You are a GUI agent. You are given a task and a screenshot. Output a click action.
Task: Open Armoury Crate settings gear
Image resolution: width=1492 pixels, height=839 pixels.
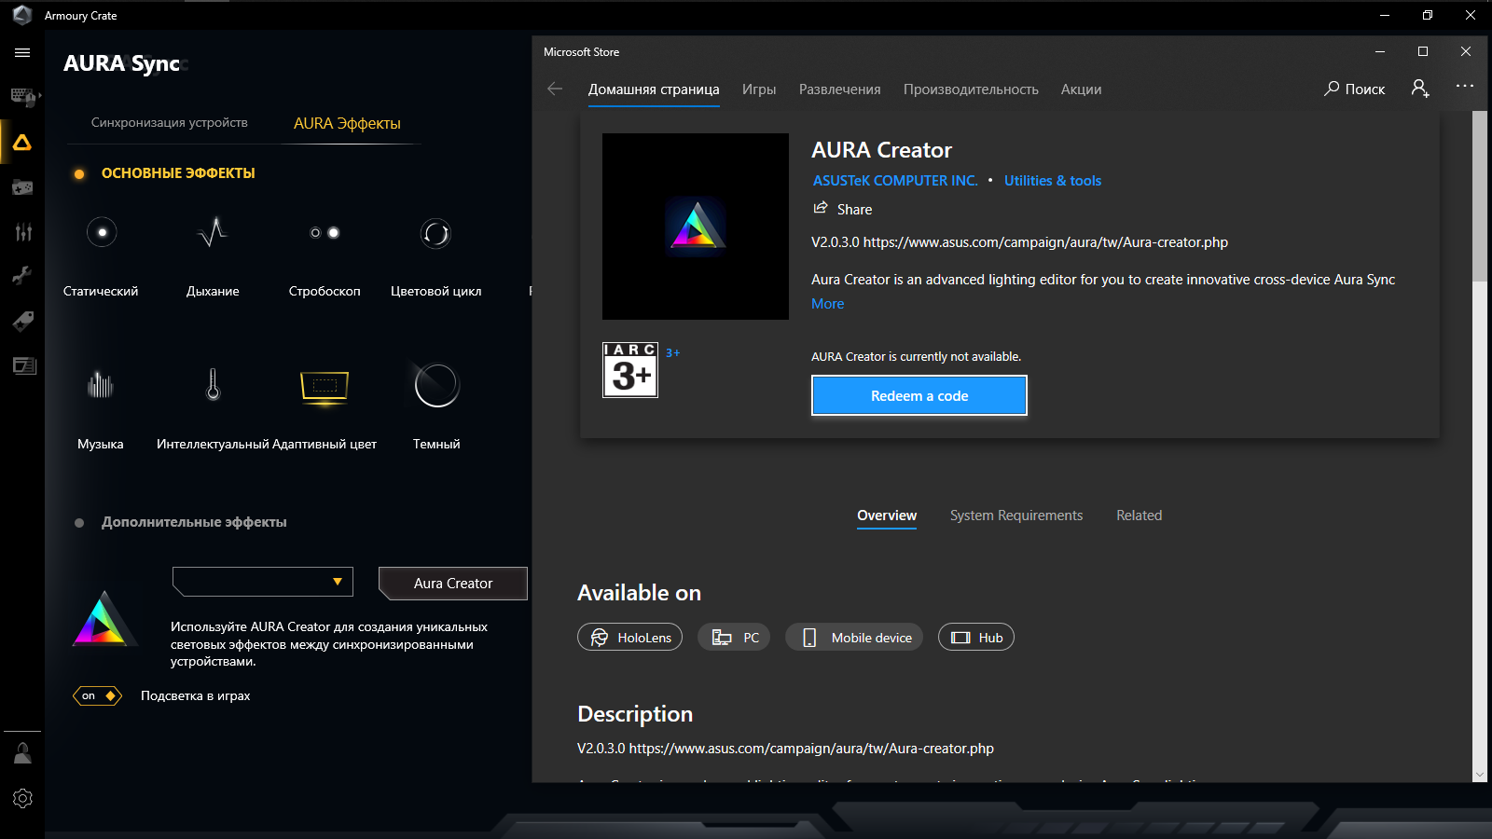point(23,799)
